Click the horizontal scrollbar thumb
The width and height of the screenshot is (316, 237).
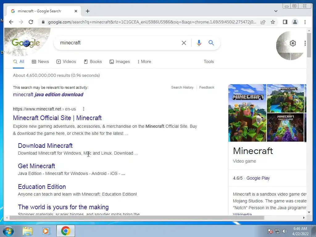coord(137,218)
